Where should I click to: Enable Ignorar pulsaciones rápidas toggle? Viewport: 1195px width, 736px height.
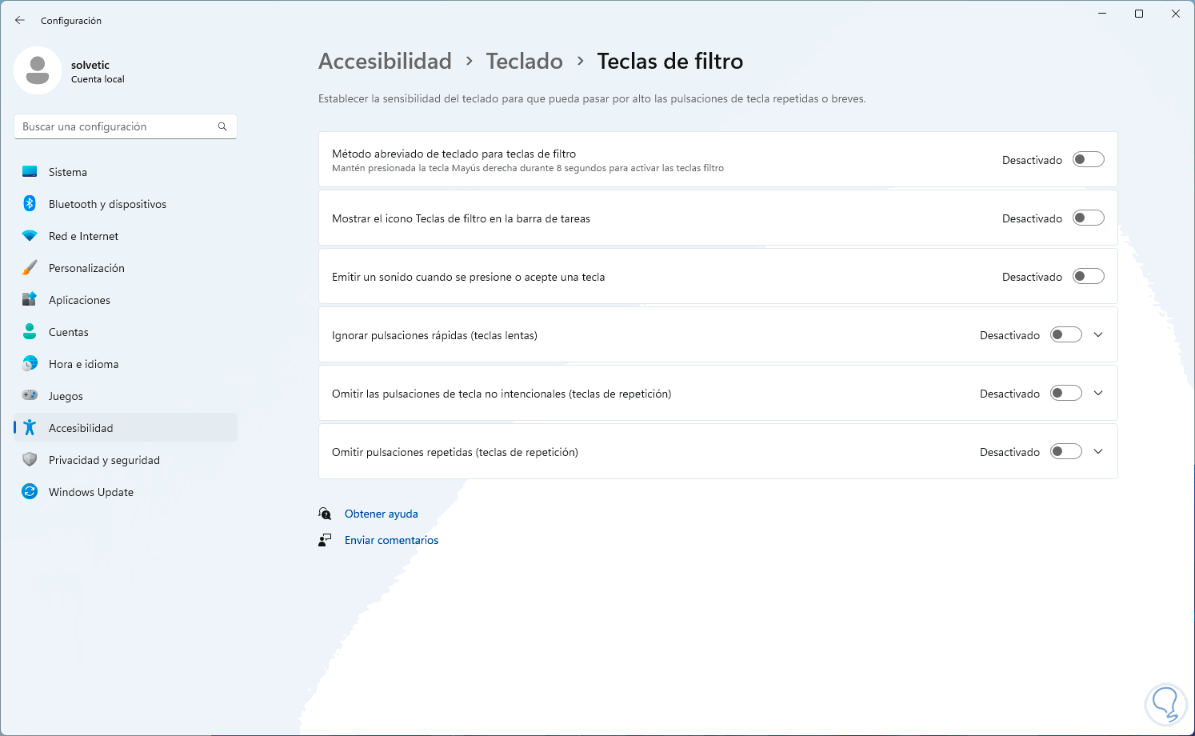coord(1065,335)
